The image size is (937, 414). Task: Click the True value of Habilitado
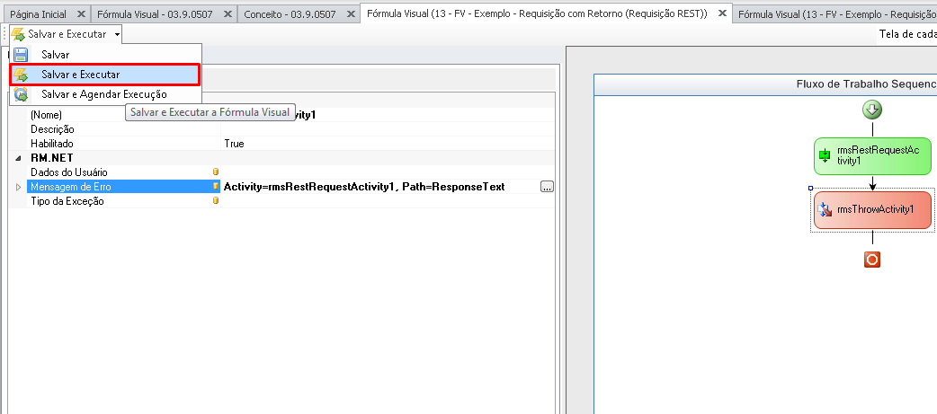point(234,144)
